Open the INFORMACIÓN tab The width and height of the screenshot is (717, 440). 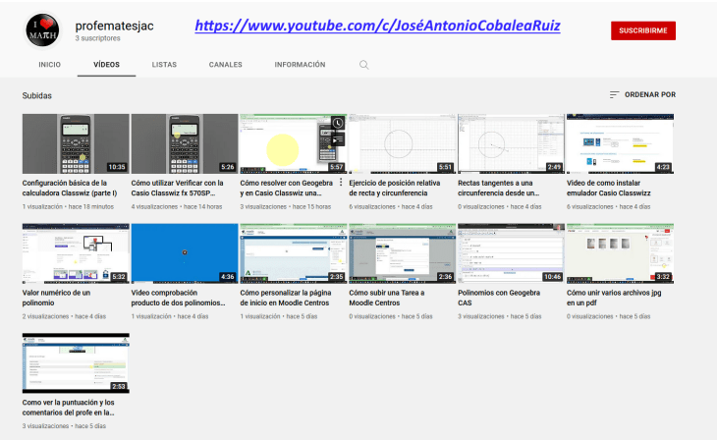(300, 65)
